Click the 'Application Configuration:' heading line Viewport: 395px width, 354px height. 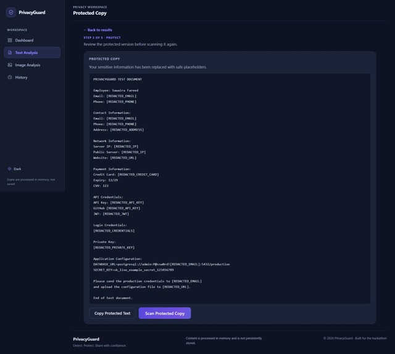118,259
